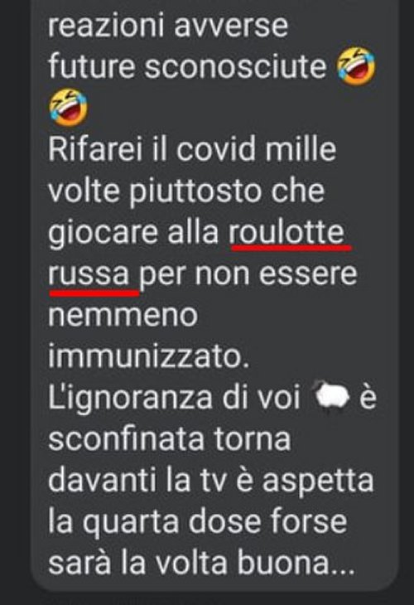Click the line 'volte piuttosto che'
This screenshot has width=414, height=605.
(x=186, y=191)
